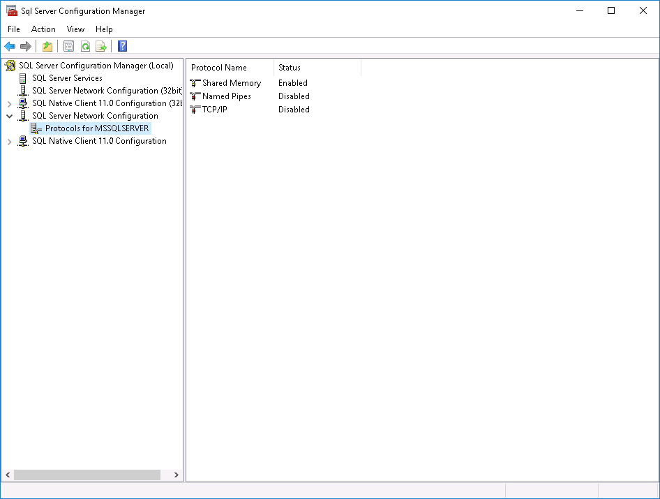Click the Properties toolbar icon
The height and width of the screenshot is (499, 660).
(x=68, y=46)
